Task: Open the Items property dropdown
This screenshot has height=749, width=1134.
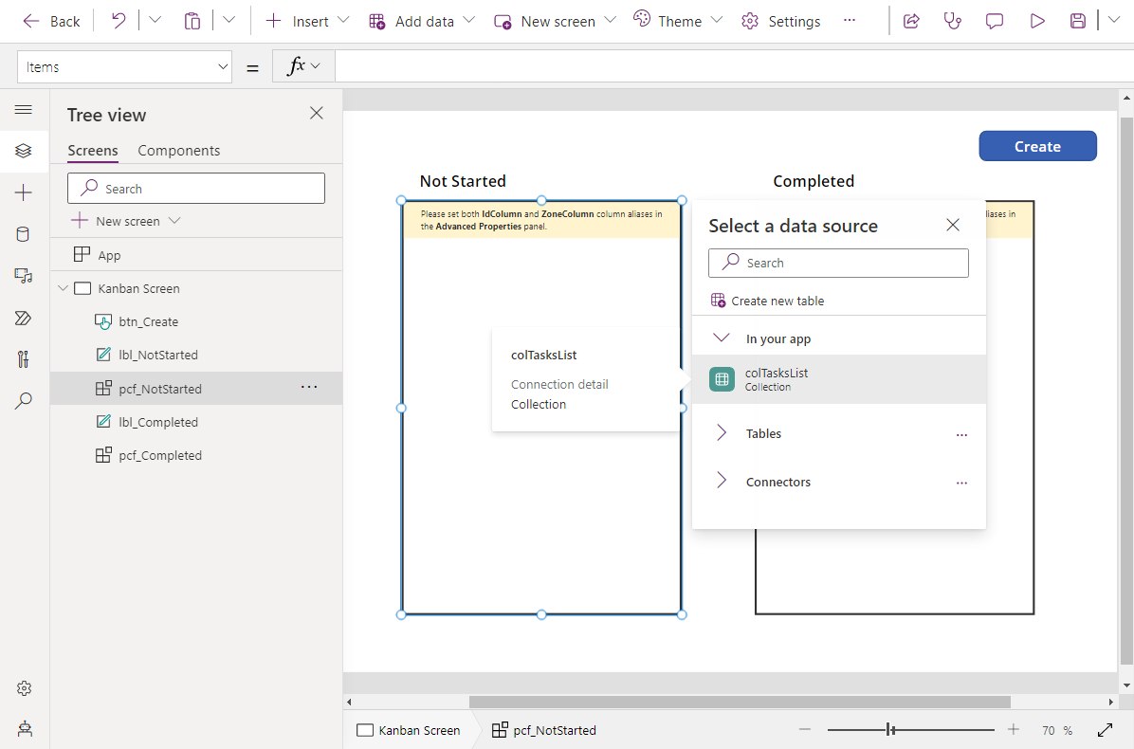Action: pos(125,66)
